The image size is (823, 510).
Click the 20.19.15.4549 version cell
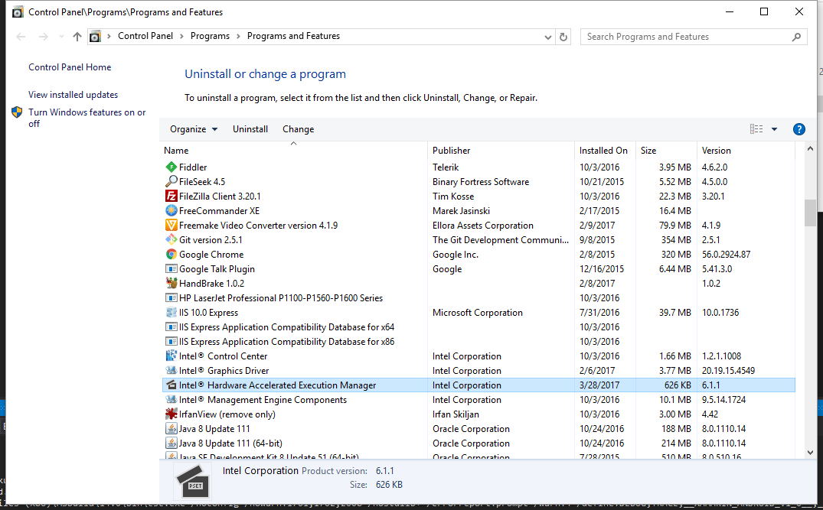pos(729,371)
